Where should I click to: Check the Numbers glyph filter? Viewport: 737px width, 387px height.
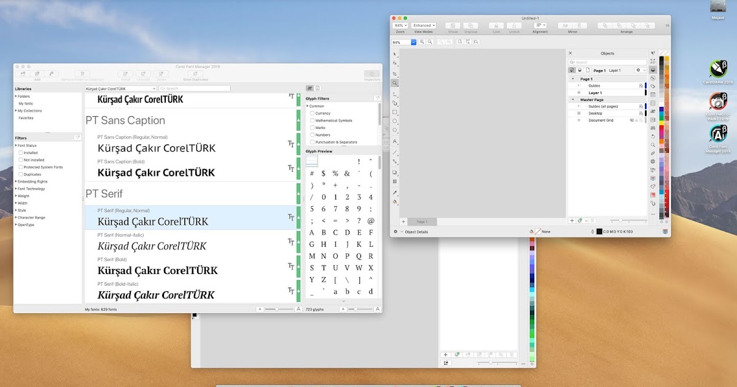pyautogui.click(x=312, y=135)
